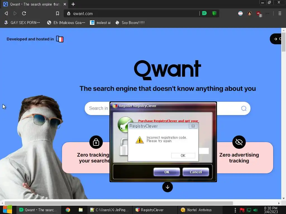Viewport: 286px width, 214px height.
Task: Click the crossed-eye icon above Zero advertising tracking
Action: tap(239, 142)
